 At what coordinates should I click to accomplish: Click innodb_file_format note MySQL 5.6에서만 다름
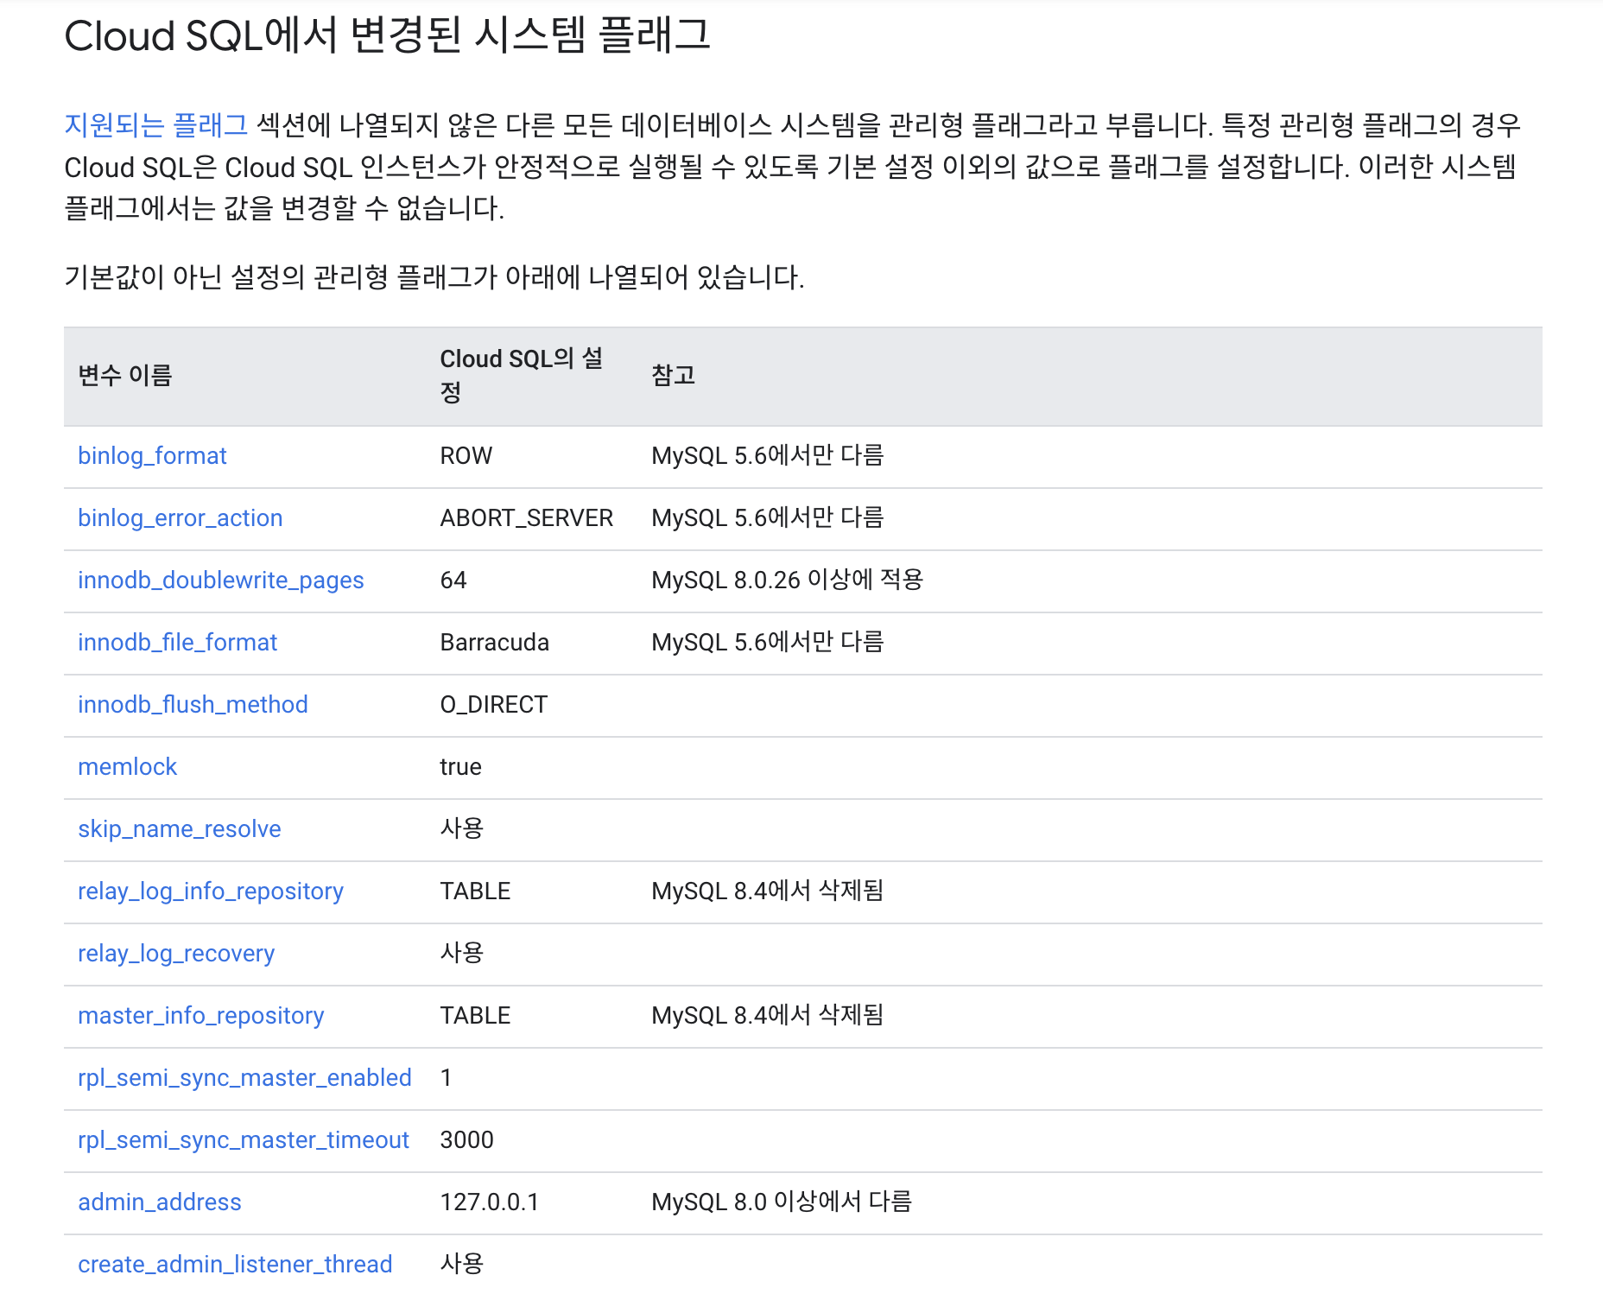click(x=768, y=643)
